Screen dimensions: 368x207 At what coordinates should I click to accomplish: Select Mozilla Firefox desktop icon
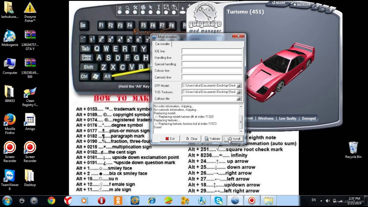(x=10, y=124)
